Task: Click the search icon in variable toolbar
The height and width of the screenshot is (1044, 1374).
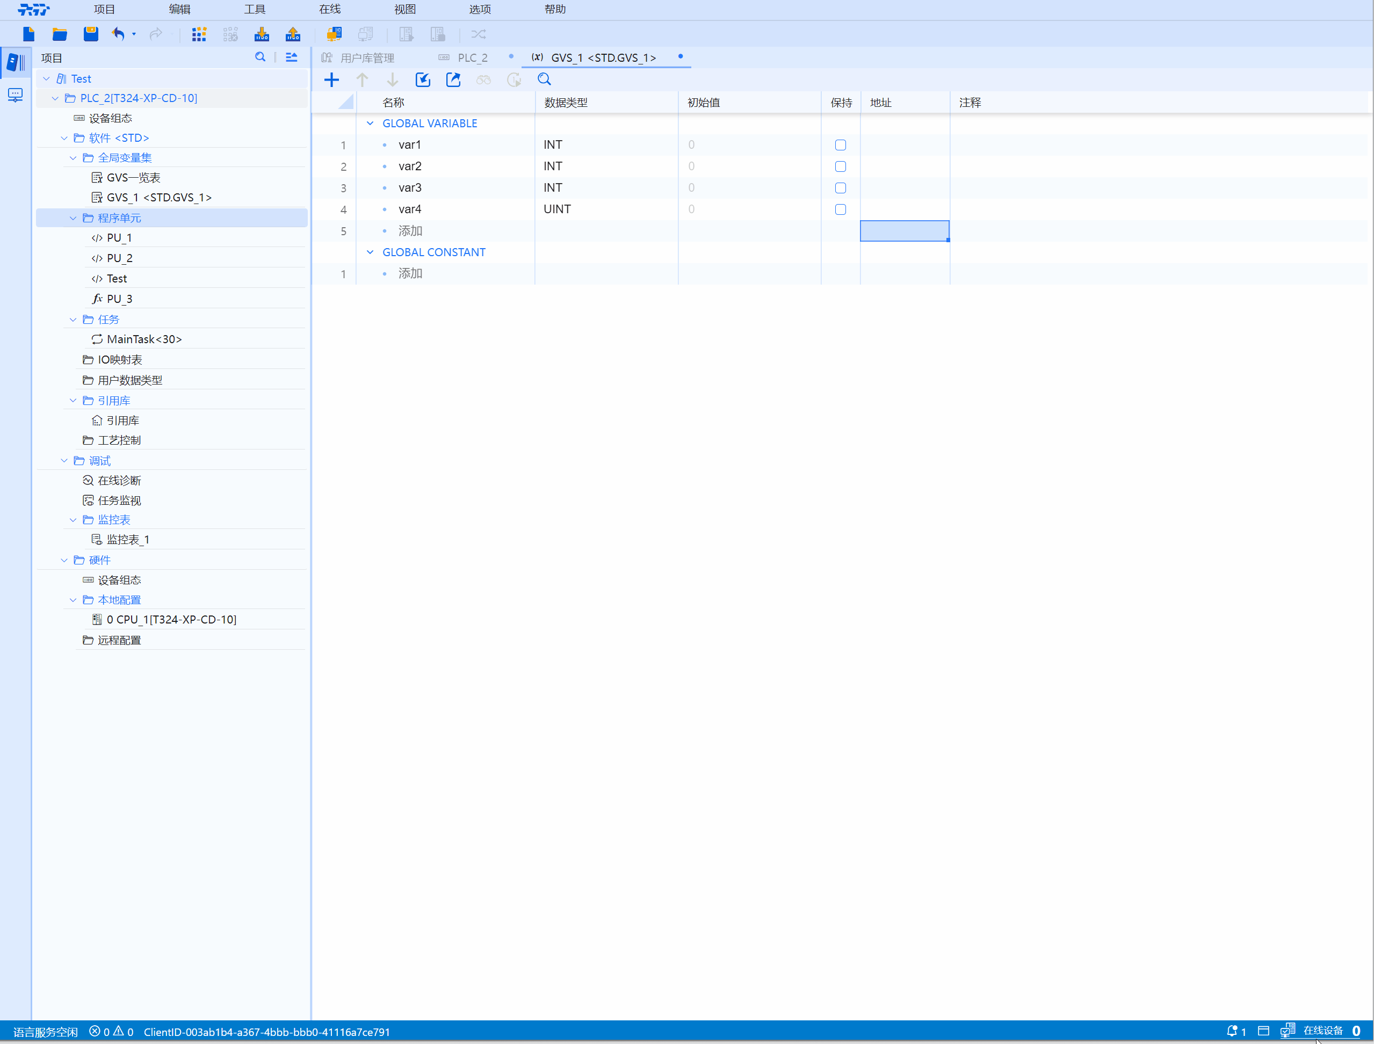Action: pos(544,79)
